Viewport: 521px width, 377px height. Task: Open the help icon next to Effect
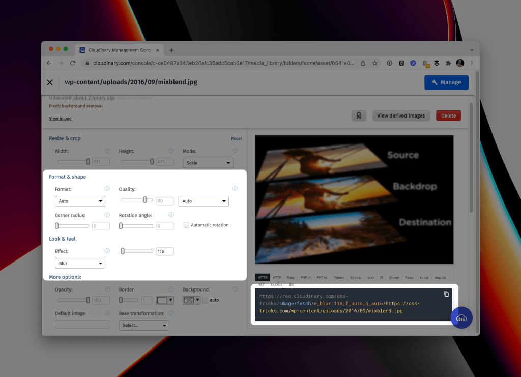(107, 251)
